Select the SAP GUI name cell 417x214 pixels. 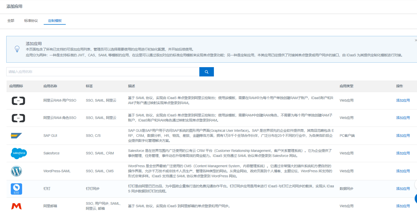coord(50,136)
